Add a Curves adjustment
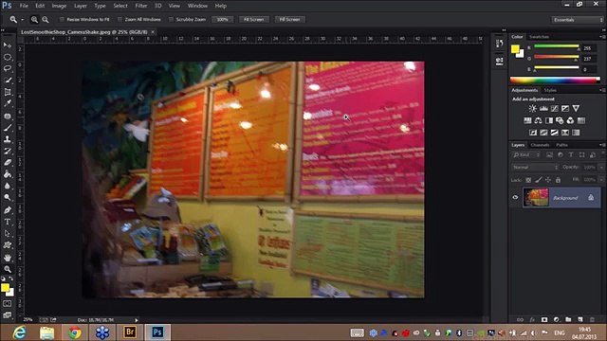Image resolution: width=607 pixels, height=341 pixels. (554, 109)
